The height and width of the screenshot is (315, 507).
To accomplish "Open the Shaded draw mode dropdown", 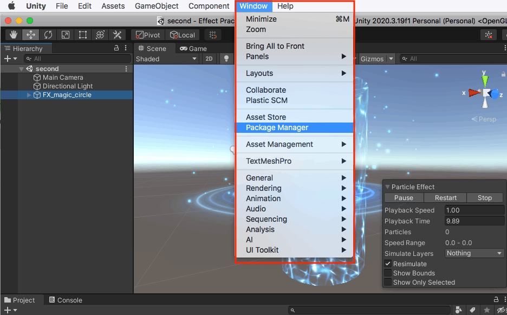I will tap(166, 59).
